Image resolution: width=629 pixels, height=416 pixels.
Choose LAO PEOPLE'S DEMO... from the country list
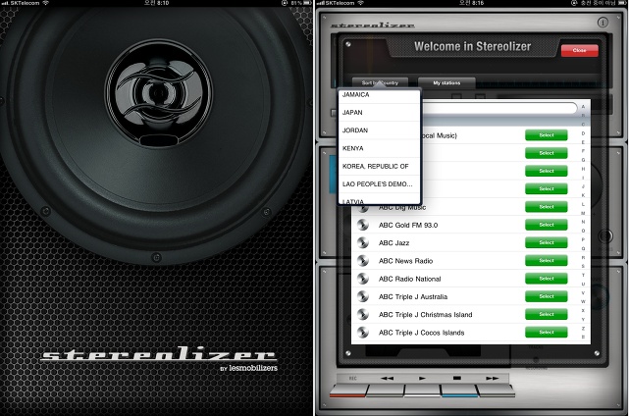coord(379,184)
